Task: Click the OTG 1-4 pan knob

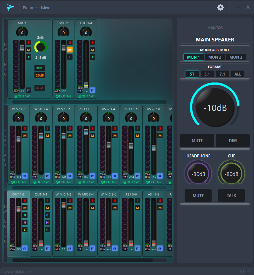Action: (86, 32)
